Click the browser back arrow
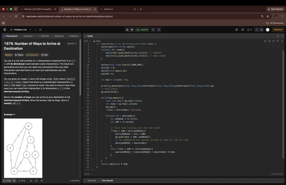This screenshot has width=286, height=185. (x=4, y=16)
